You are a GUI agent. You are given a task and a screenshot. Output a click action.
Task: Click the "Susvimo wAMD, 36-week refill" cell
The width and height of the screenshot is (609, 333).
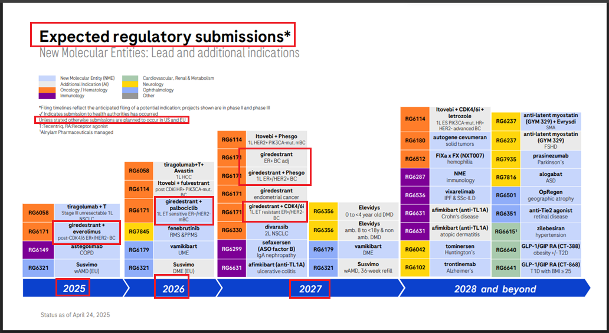[369, 267]
